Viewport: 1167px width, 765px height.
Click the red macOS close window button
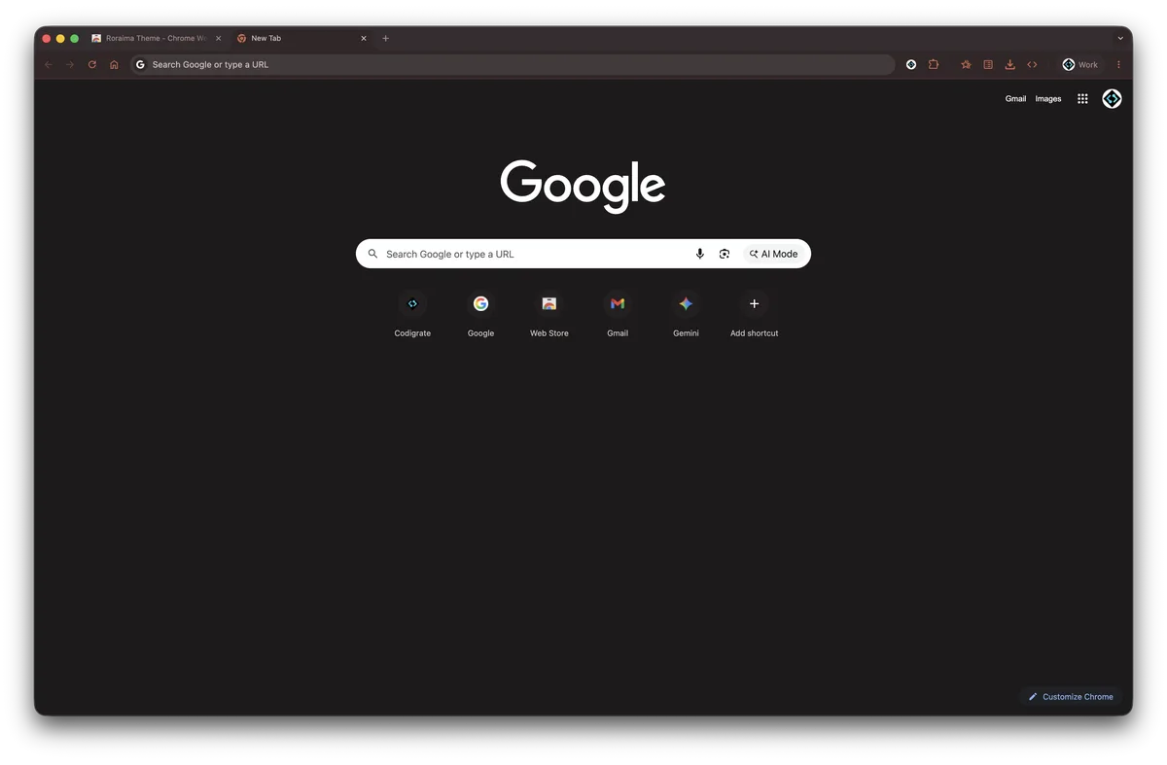point(46,39)
